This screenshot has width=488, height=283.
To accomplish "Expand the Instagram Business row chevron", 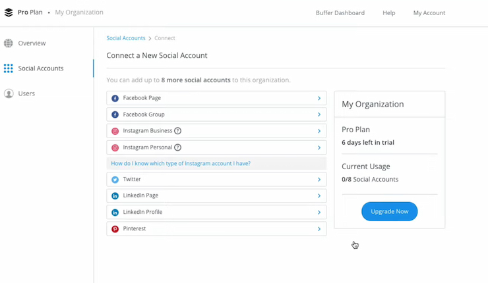I will tap(319, 131).
